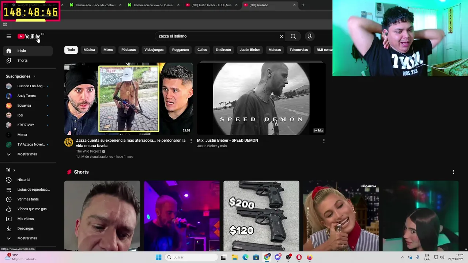Screen dimensions: 468x263
Task: Expand the Tú section arrow
Action: click(x=14, y=170)
